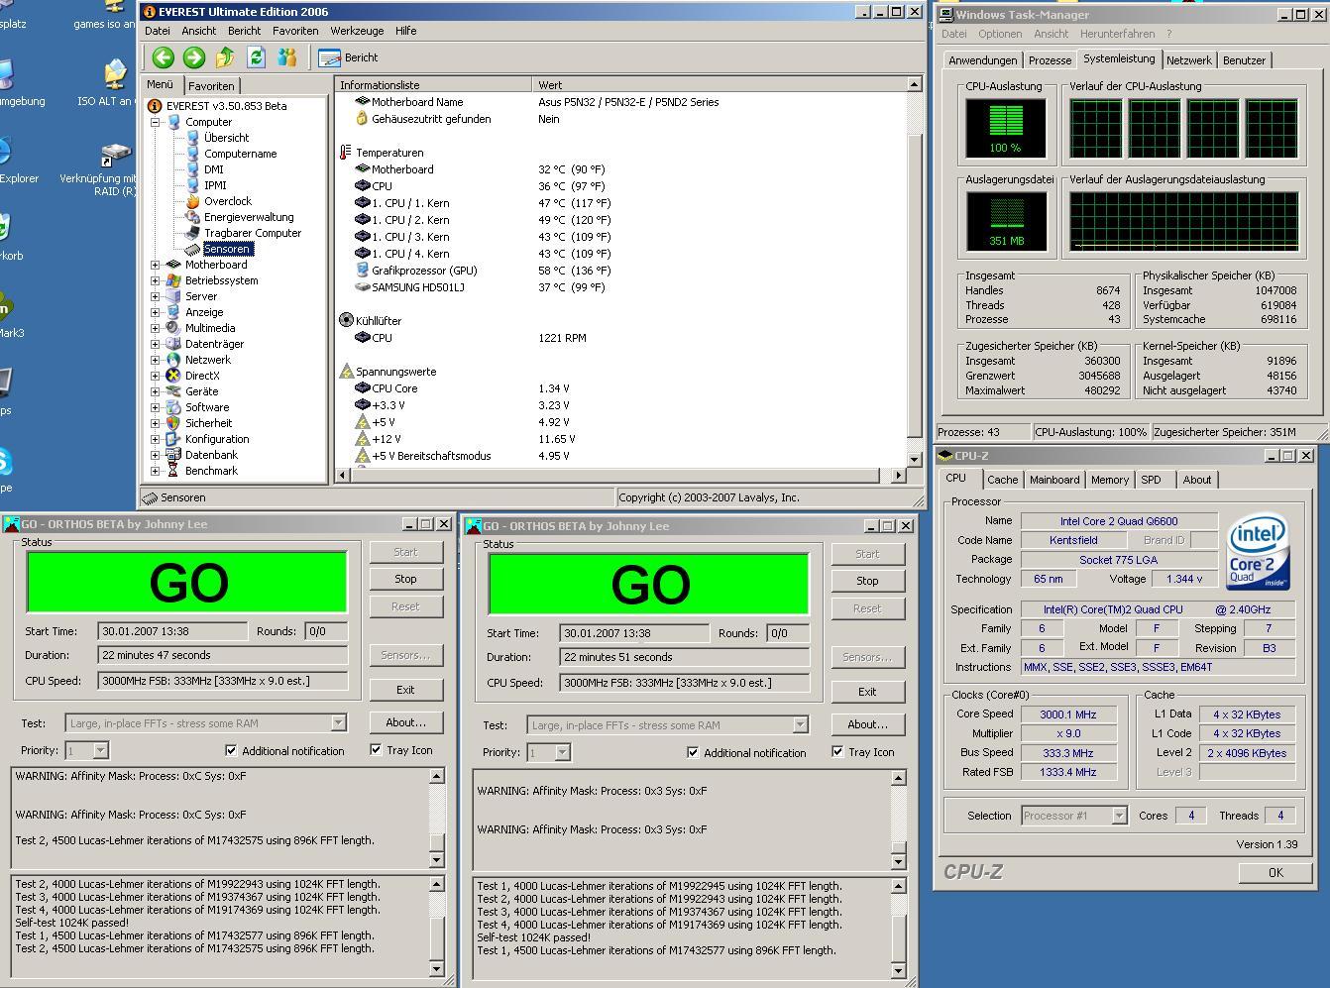The image size is (1330, 988).
Task: Click the up-level arrow icon in EVEREST toolbar
Action: (x=225, y=57)
